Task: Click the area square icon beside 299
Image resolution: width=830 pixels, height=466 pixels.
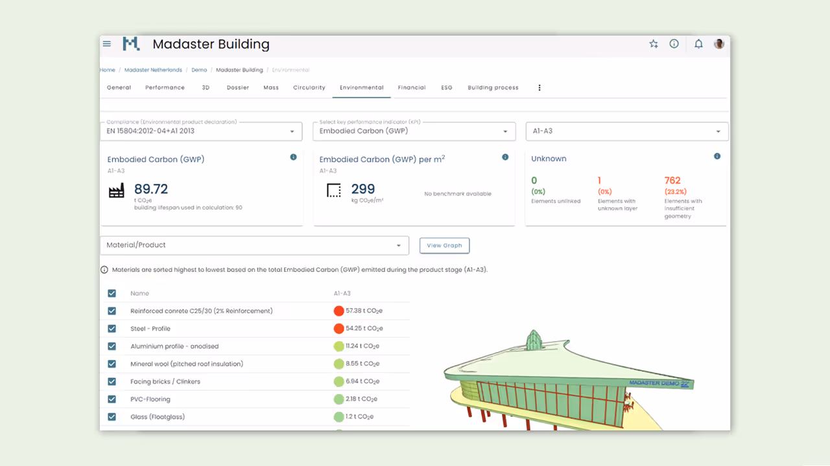Action: 333,190
